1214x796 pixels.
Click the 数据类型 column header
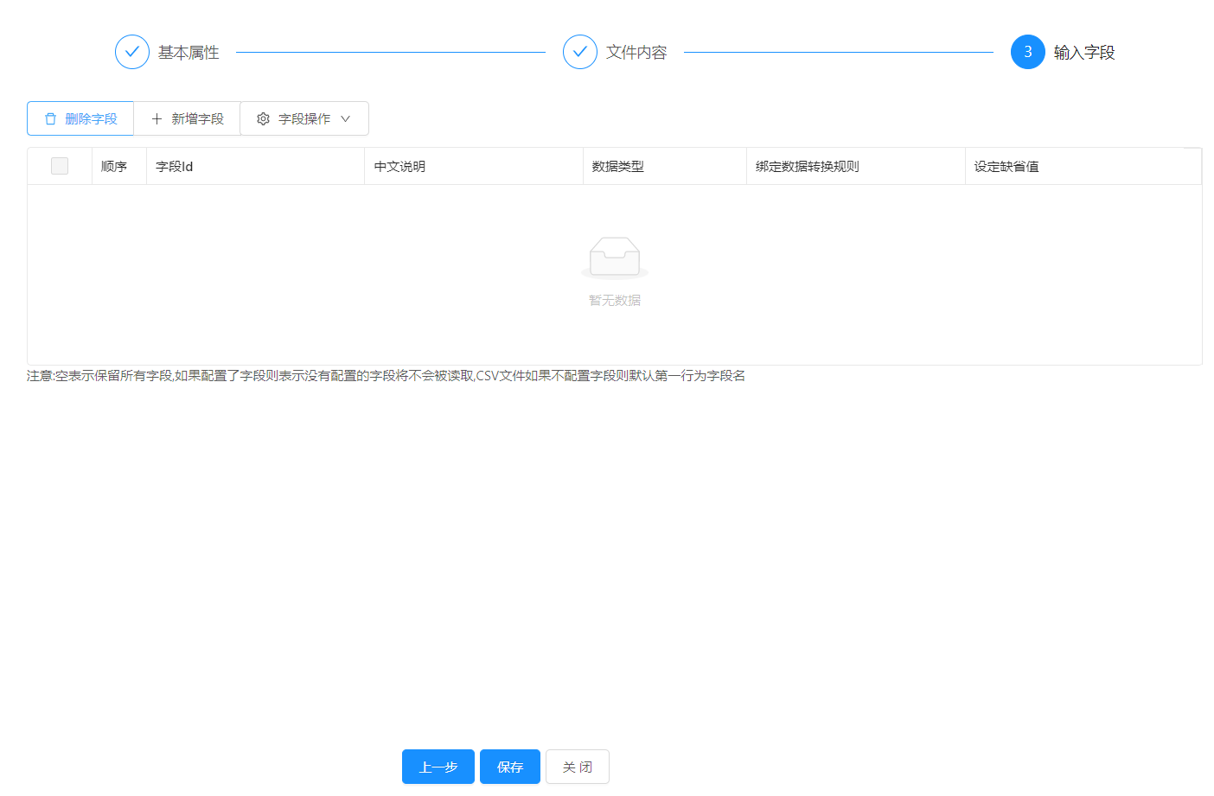pyautogui.click(x=617, y=167)
